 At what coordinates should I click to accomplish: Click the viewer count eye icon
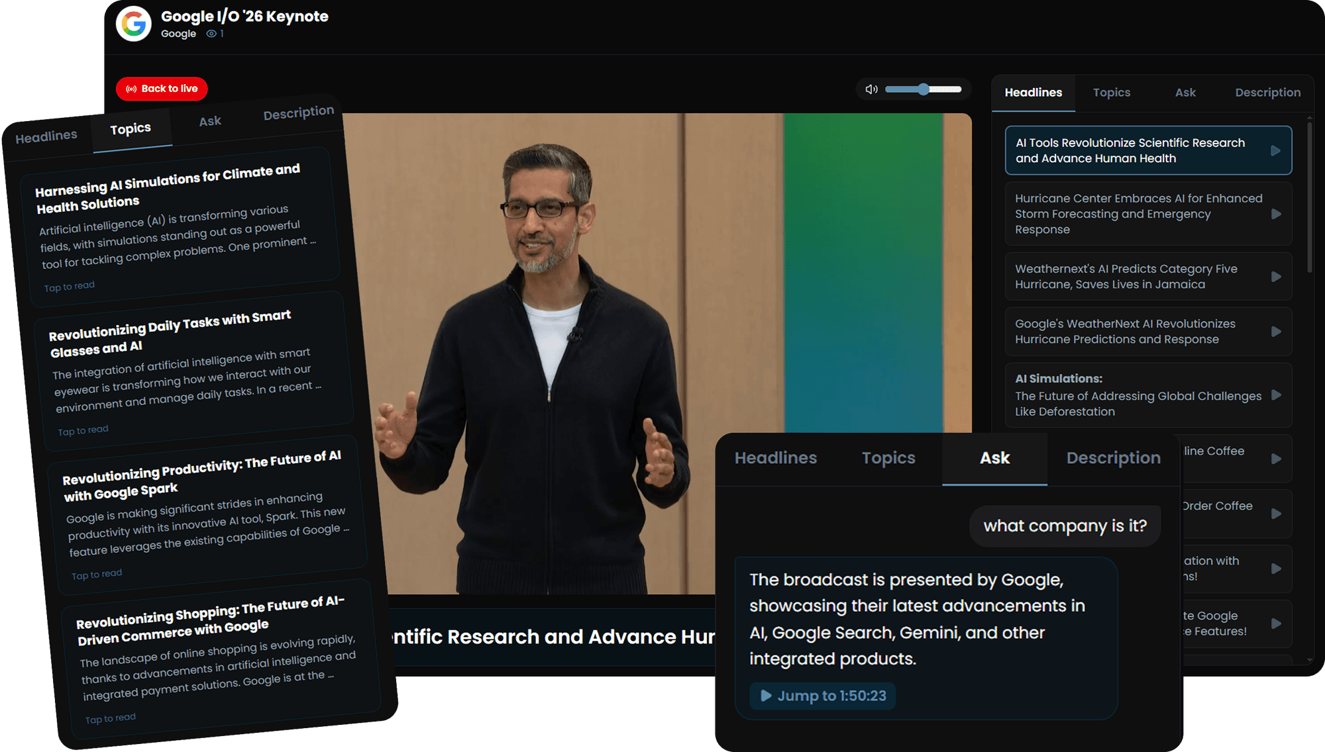click(x=211, y=34)
